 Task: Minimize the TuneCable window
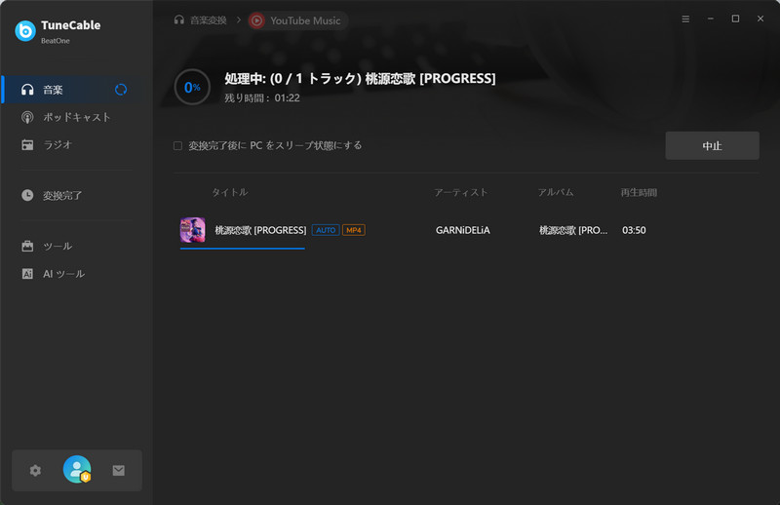pos(711,19)
